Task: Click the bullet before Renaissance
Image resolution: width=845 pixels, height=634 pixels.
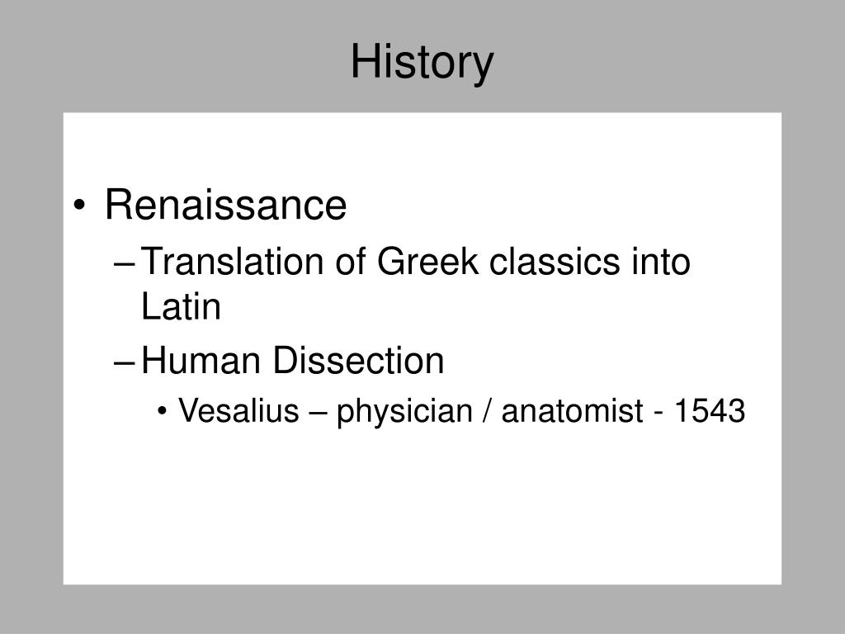Action: (79, 206)
